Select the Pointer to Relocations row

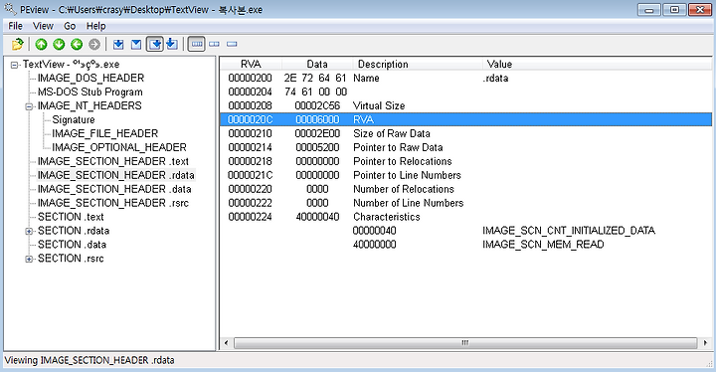click(465, 161)
